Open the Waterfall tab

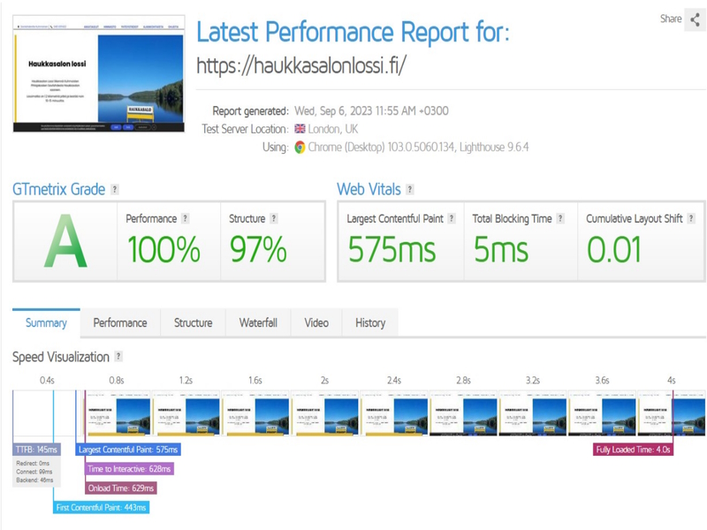(258, 323)
